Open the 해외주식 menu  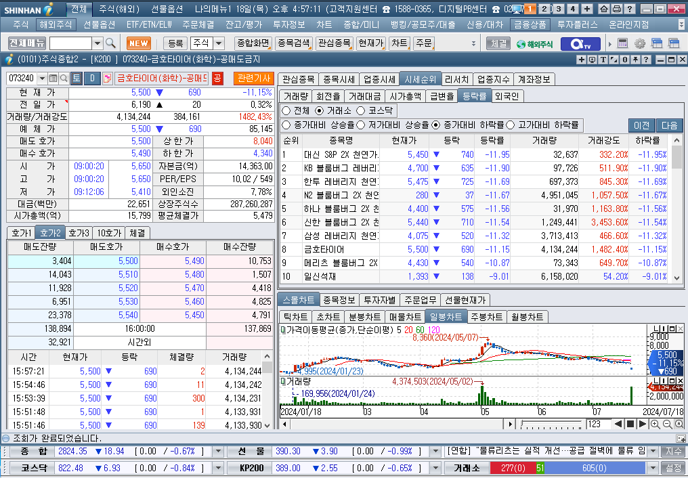(x=56, y=25)
